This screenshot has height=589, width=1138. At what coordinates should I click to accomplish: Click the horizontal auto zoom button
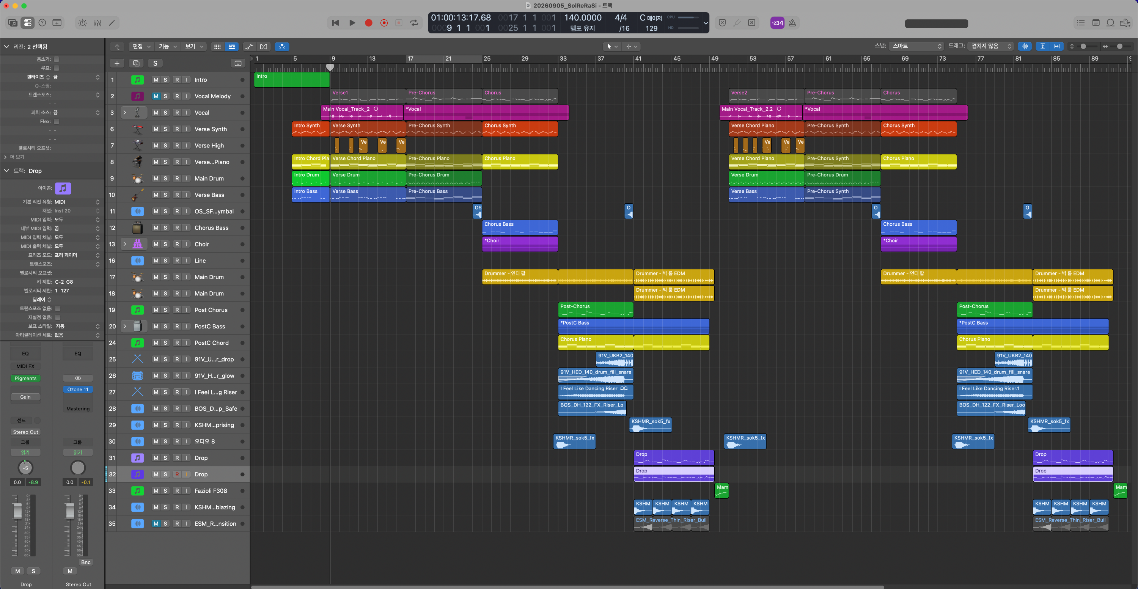(1057, 46)
